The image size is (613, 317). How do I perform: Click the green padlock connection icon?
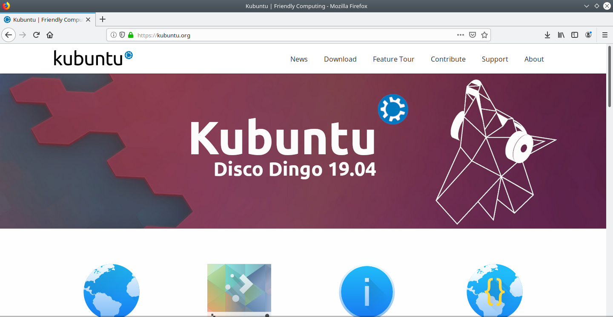[x=131, y=35]
